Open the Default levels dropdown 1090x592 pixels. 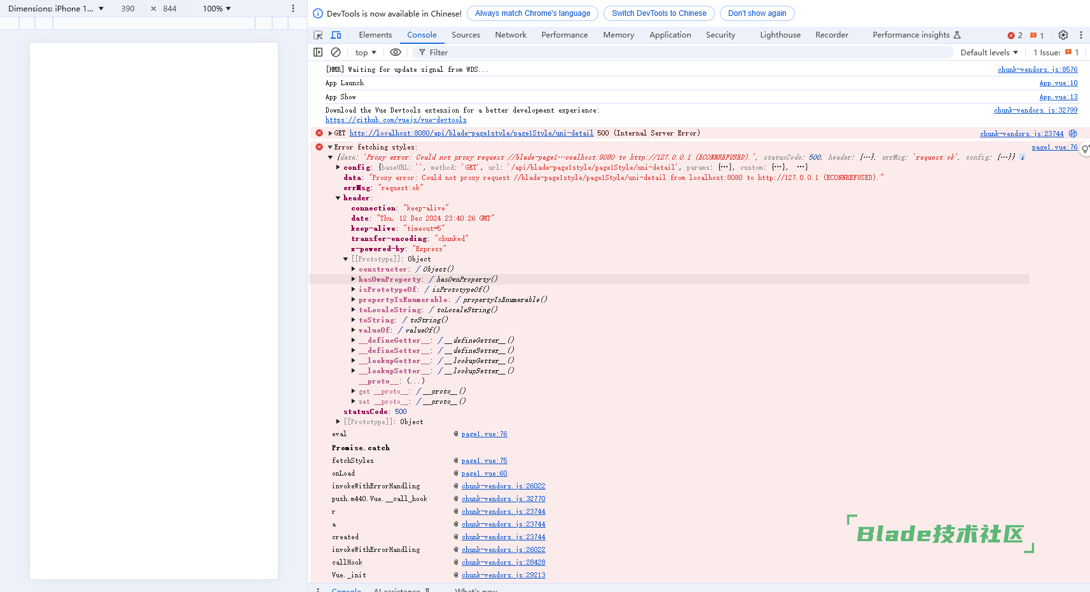[989, 52]
